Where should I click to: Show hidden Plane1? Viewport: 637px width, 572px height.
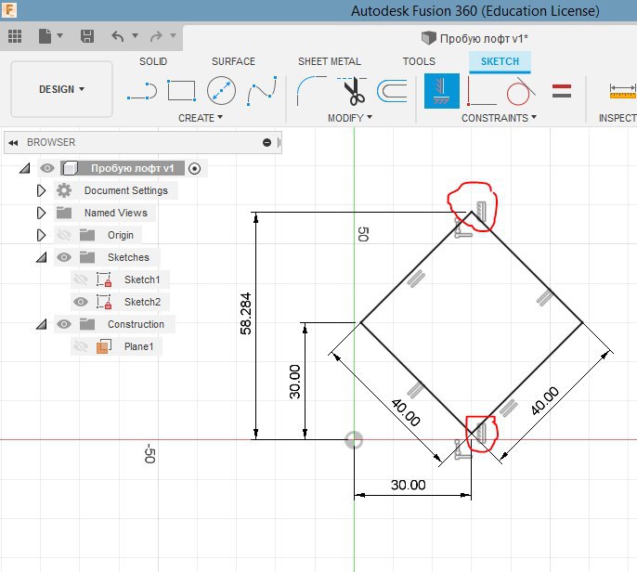pos(81,346)
